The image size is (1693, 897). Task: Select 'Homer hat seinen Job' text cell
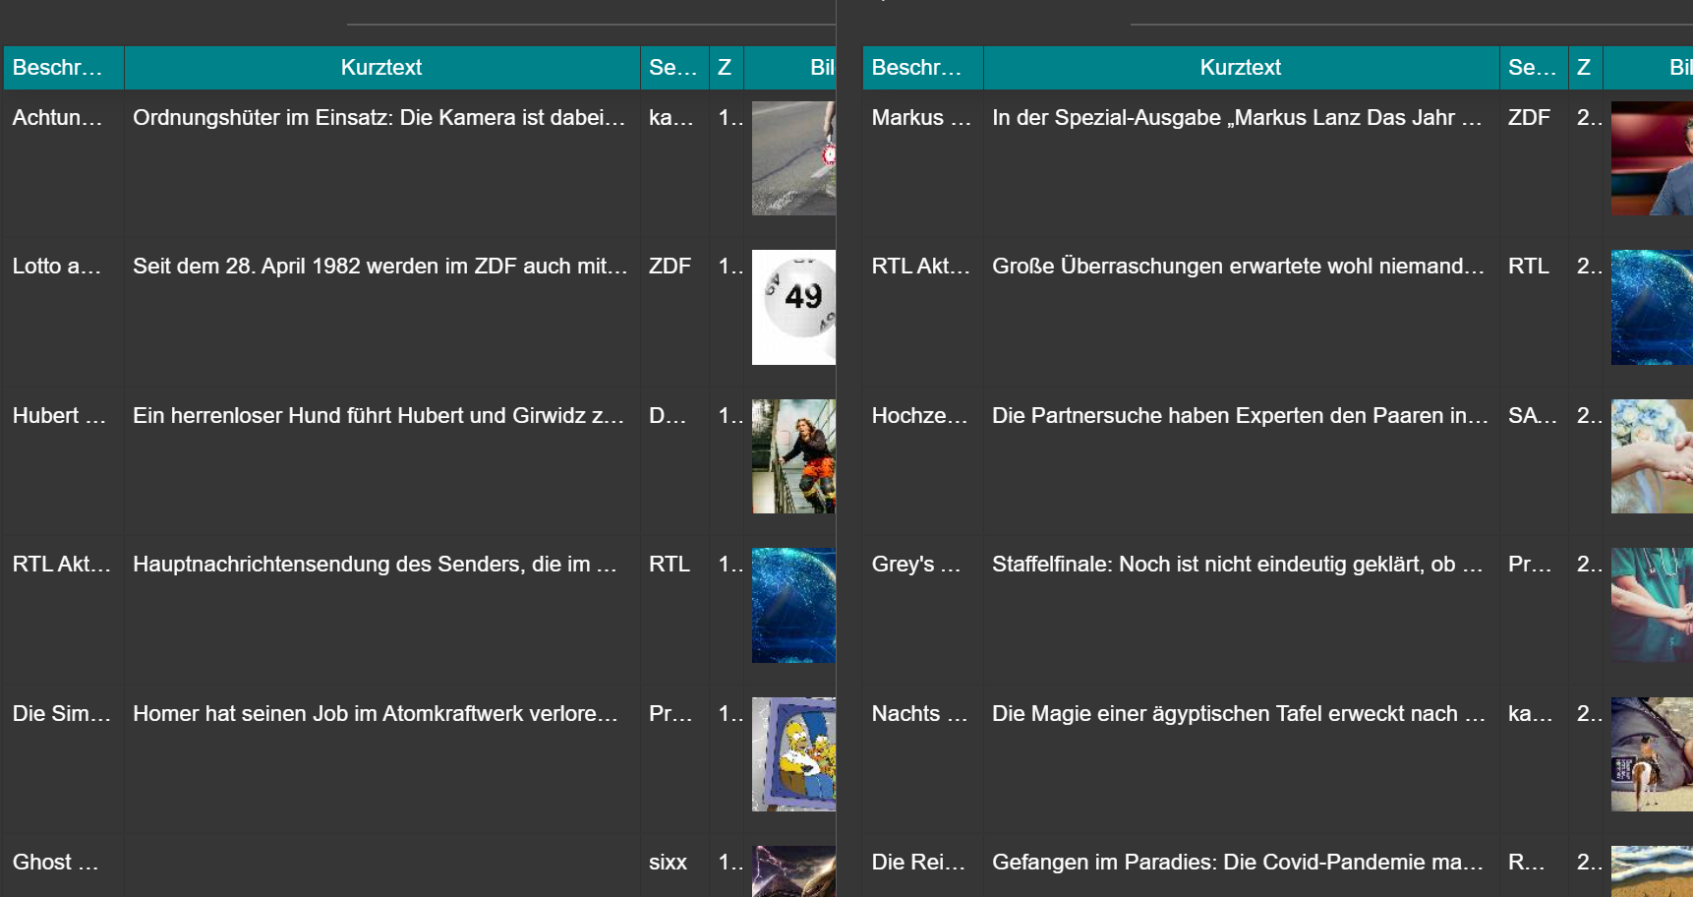(x=381, y=760)
